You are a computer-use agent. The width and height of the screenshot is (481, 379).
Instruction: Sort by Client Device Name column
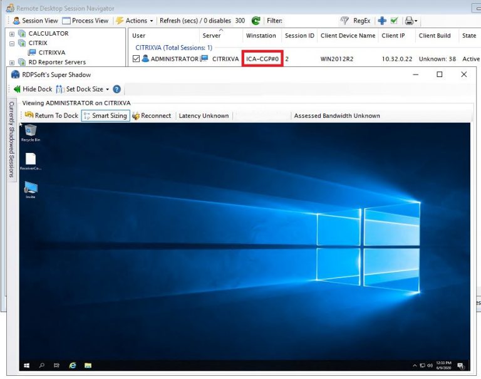348,36
